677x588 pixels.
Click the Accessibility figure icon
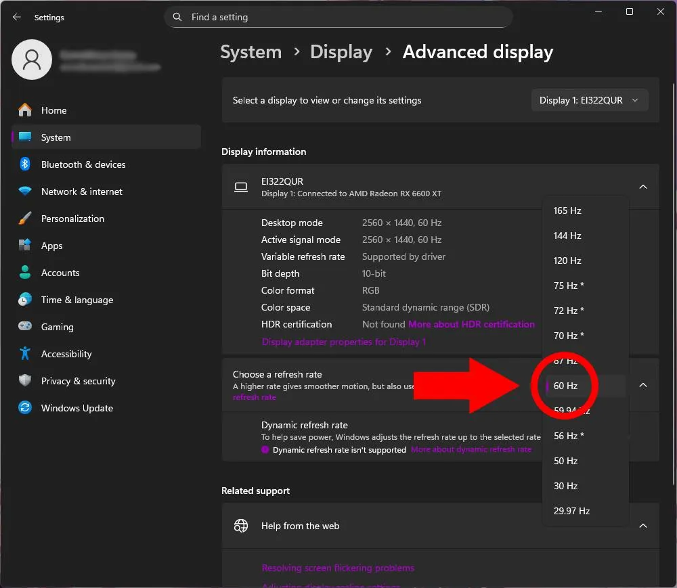25,354
